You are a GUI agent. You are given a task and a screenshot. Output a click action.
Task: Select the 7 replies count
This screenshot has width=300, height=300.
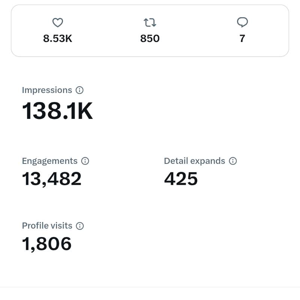pyautogui.click(x=242, y=39)
